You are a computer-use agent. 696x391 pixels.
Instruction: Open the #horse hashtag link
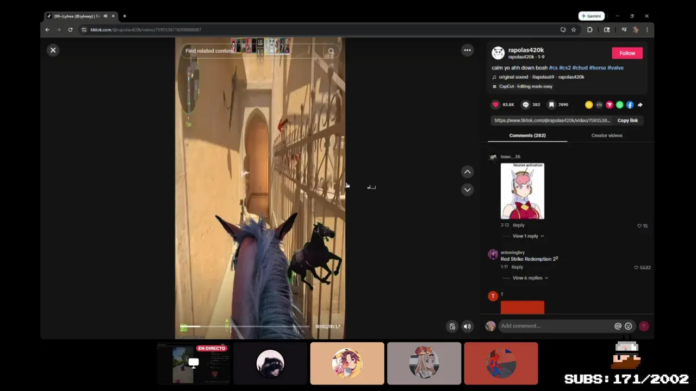(597, 68)
